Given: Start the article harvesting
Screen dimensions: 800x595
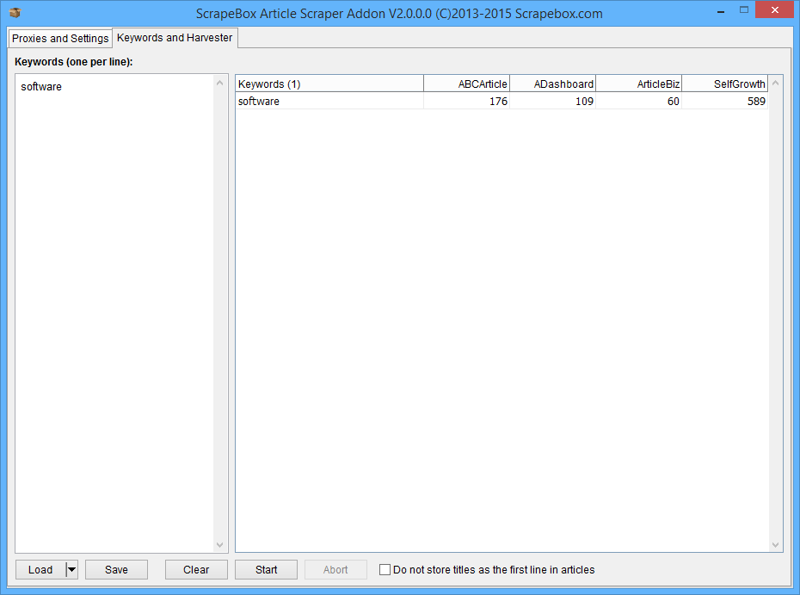Looking at the screenshot, I should tap(266, 569).
